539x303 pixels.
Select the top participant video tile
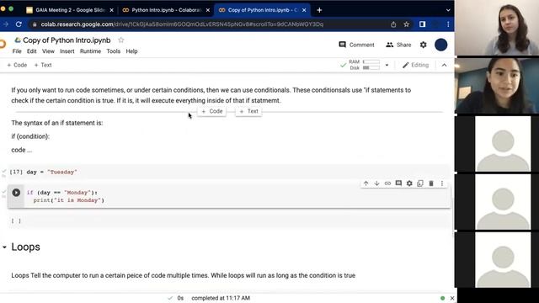[497, 28]
